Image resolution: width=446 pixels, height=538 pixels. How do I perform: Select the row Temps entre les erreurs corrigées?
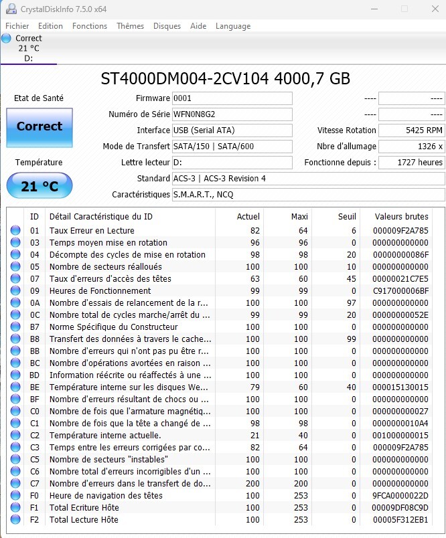point(220,447)
